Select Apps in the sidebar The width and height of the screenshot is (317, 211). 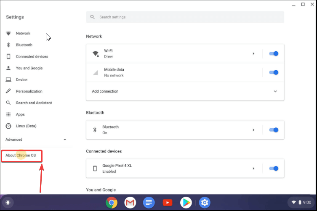point(20,114)
